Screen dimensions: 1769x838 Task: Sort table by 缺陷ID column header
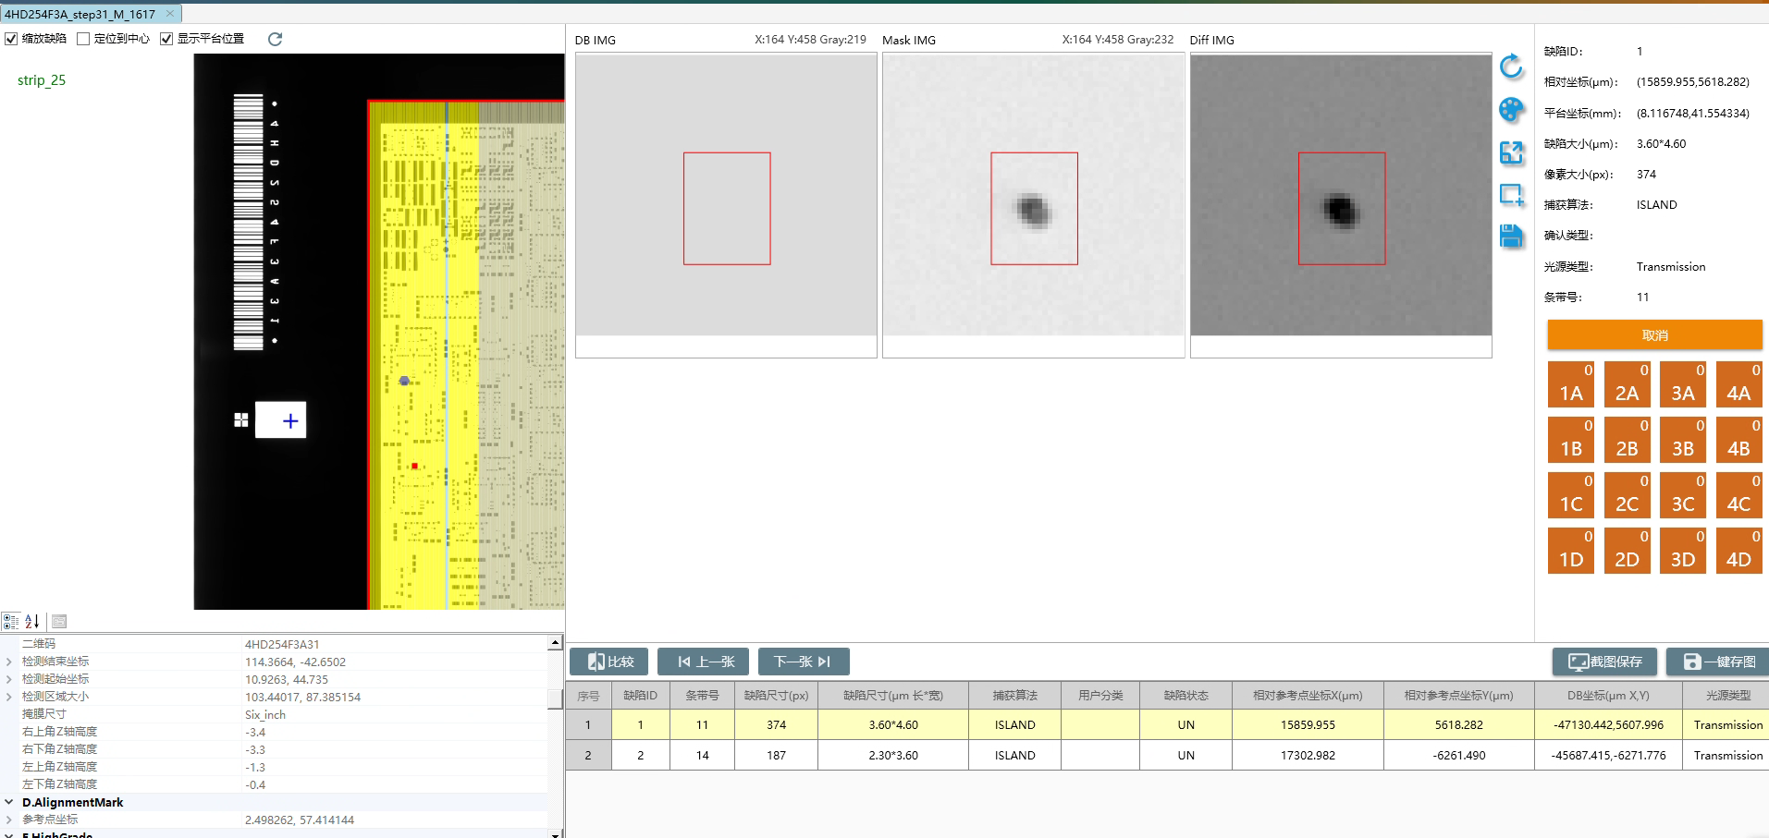coord(640,695)
